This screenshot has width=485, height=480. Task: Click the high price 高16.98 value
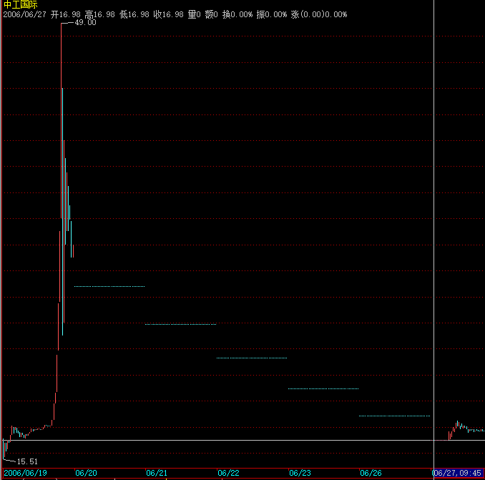99,14
